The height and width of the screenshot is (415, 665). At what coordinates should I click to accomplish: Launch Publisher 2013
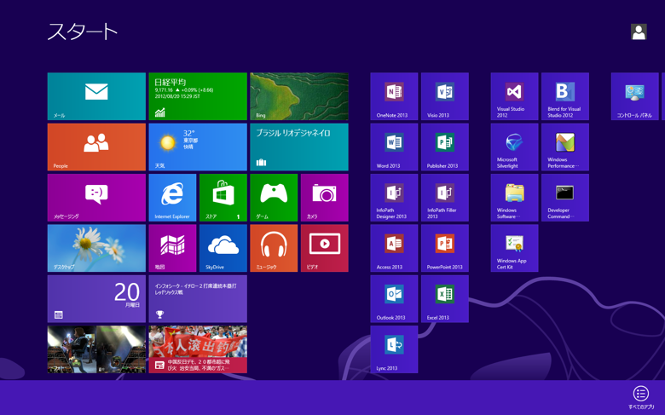pyautogui.click(x=445, y=147)
